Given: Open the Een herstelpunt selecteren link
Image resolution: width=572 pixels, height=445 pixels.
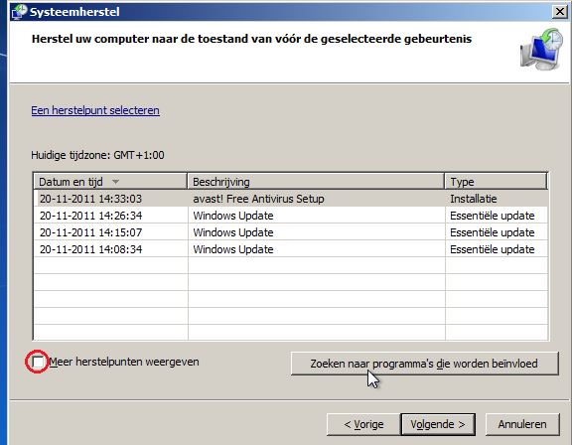Looking at the screenshot, I should click(x=95, y=110).
